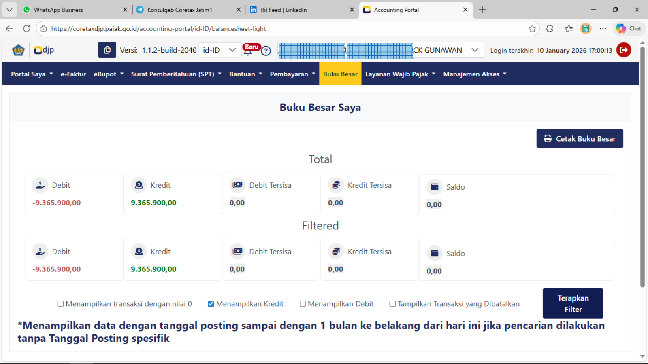
Task: Expand the taxpayer name GUNAWAN dropdown
Action: (x=475, y=50)
